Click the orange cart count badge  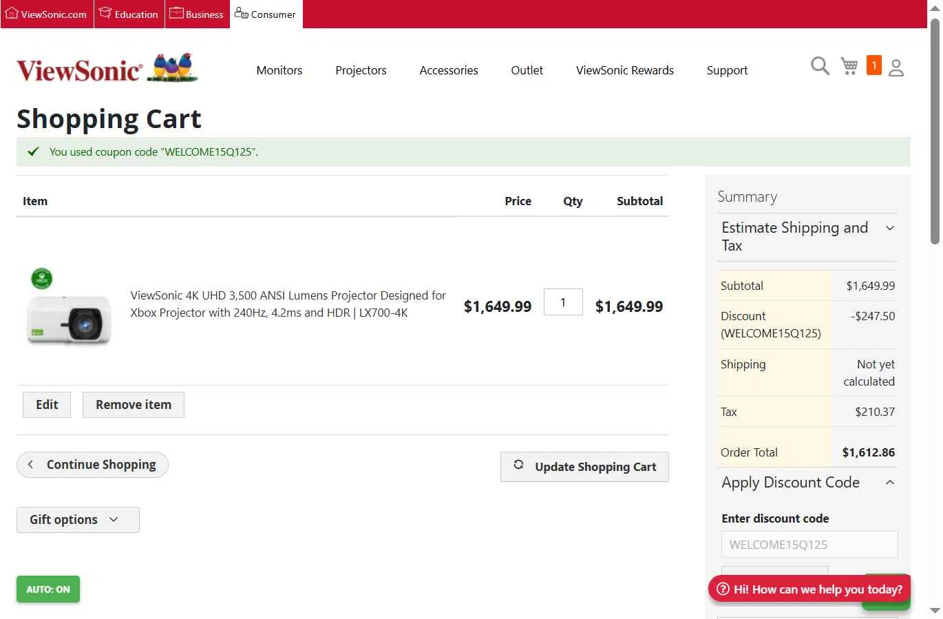click(x=873, y=65)
